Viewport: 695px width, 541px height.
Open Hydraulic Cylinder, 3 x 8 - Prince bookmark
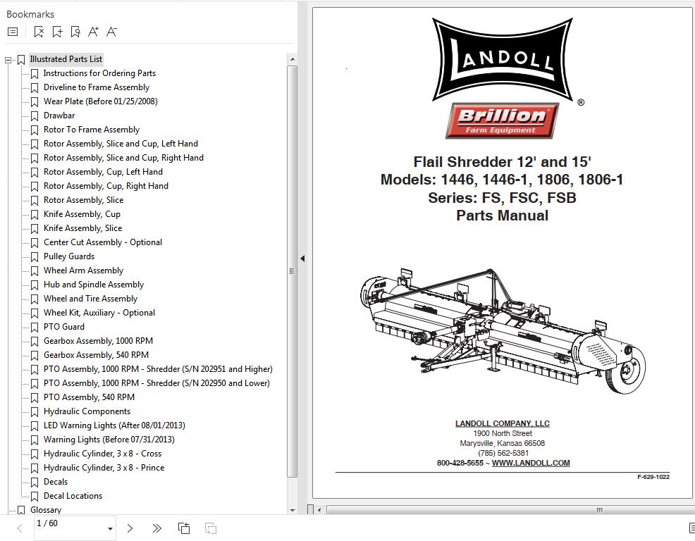pyautogui.click(x=104, y=468)
